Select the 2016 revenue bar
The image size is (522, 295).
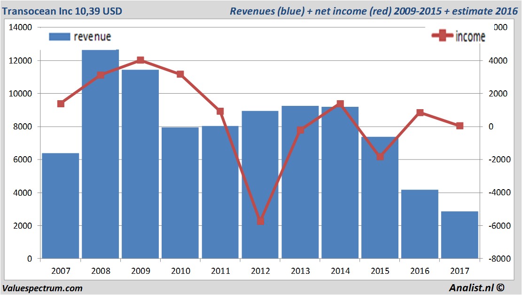[x=420, y=224]
